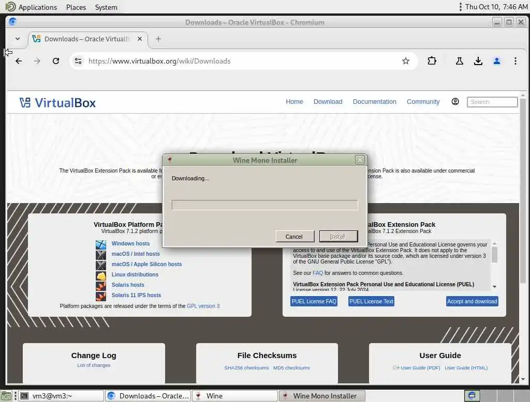
Task: Open the System menu
Action: pyautogui.click(x=106, y=7)
